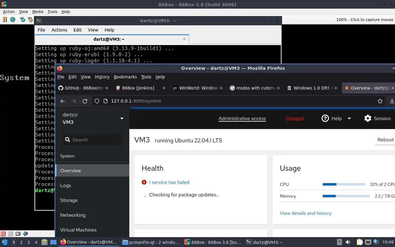Open View details and history link
The height and width of the screenshot is (247, 395).
[x=306, y=213]
